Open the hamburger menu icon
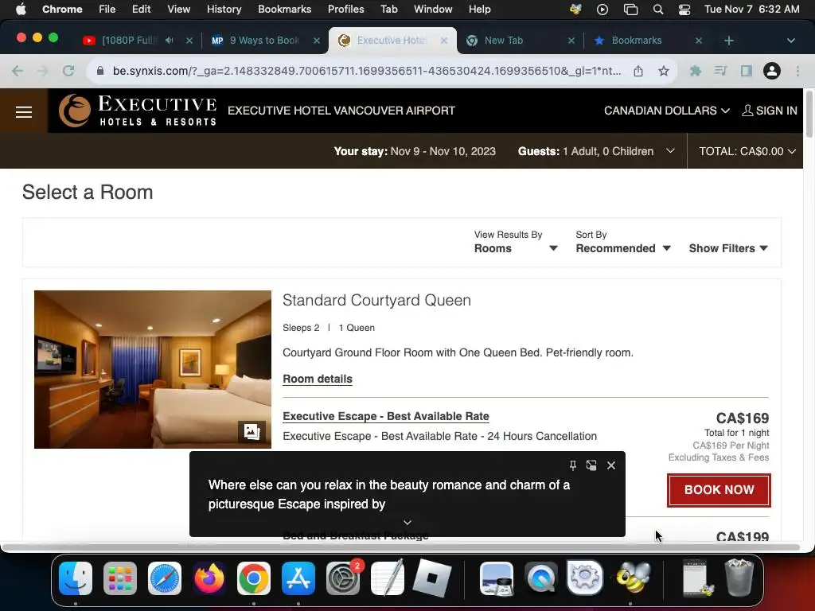 pyautogui.click(x=23, y=111)
